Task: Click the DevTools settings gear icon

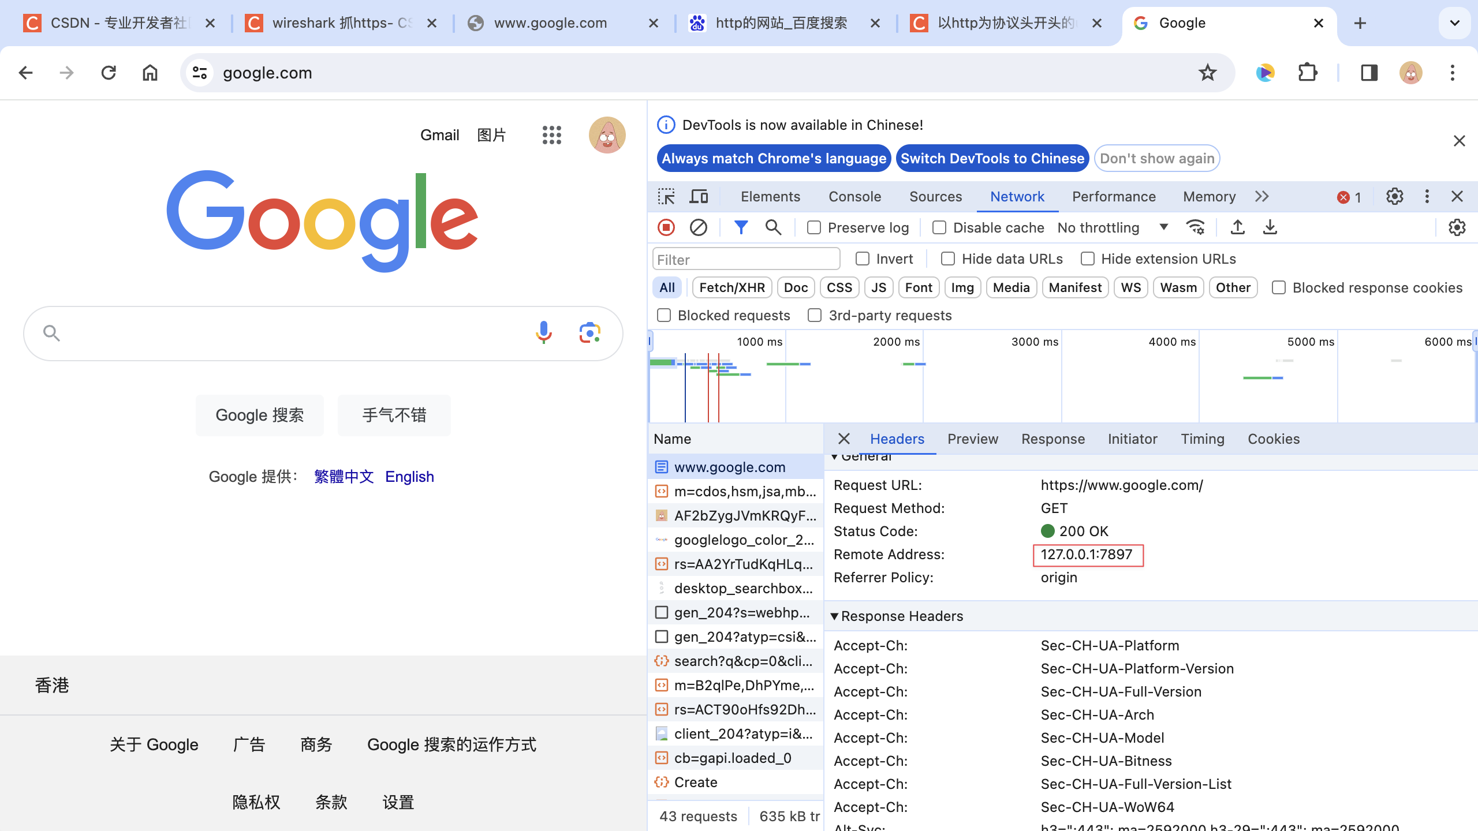Action: pos(1395,197)
